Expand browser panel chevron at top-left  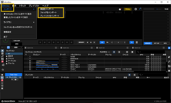[x=2, y=47]
